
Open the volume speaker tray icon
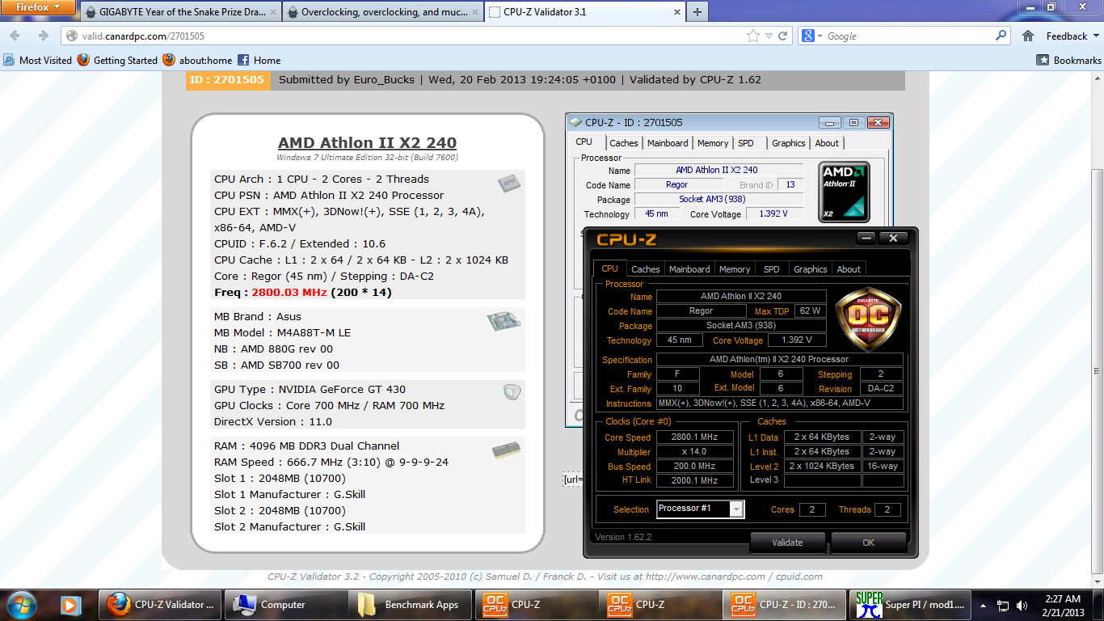1022,605
